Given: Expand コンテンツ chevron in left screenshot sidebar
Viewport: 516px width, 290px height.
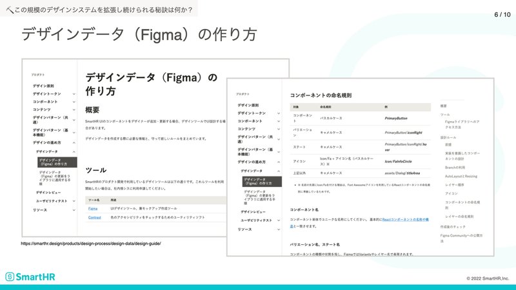Looking at the screenshot, I should 74,110.
